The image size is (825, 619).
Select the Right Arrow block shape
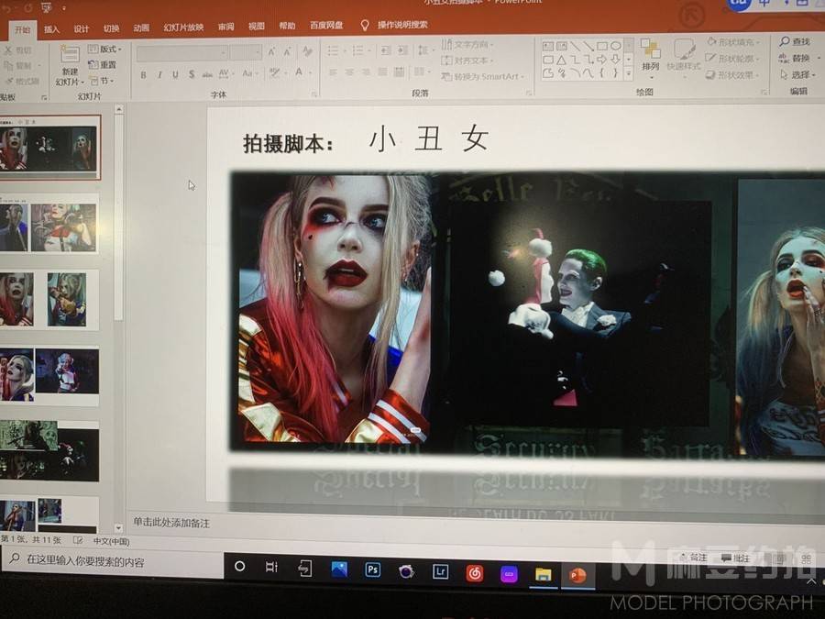[x=602, y=60]
